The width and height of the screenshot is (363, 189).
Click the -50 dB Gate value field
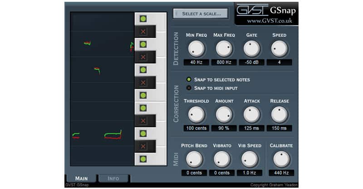252,62
